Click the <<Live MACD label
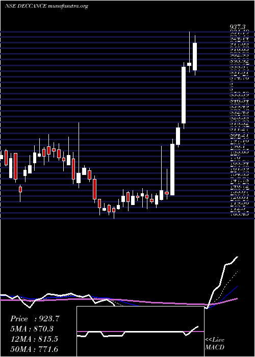 point(215,344)
